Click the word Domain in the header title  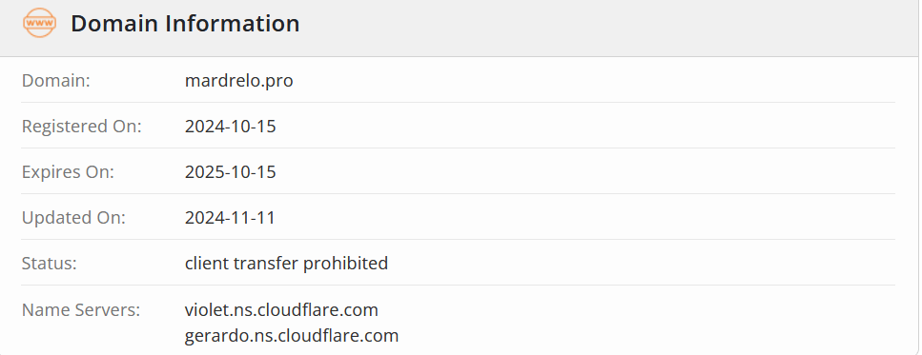pos(114,24)
